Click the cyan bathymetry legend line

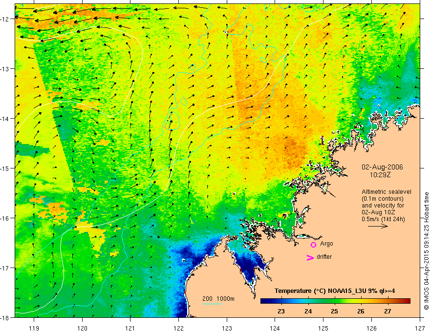212,304
